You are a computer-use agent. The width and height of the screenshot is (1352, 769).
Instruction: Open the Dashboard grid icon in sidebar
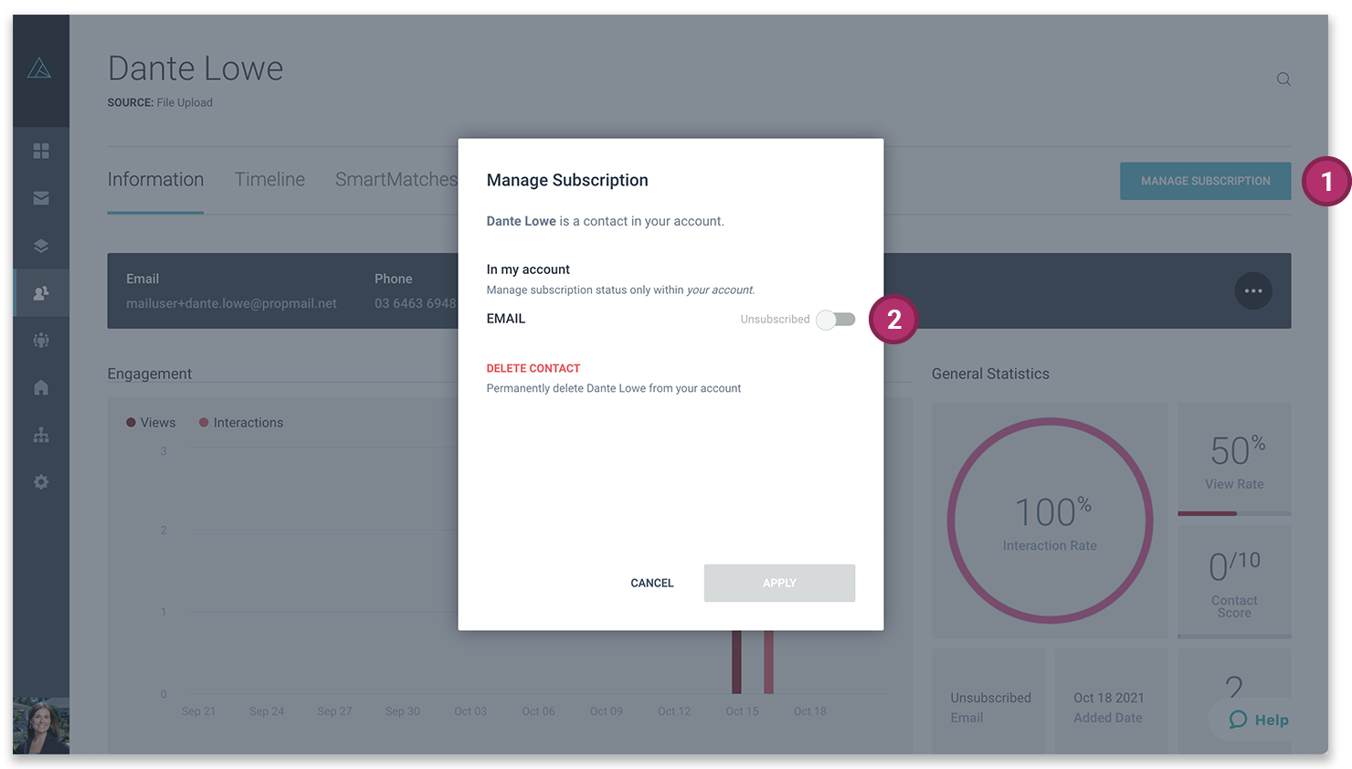41,150
